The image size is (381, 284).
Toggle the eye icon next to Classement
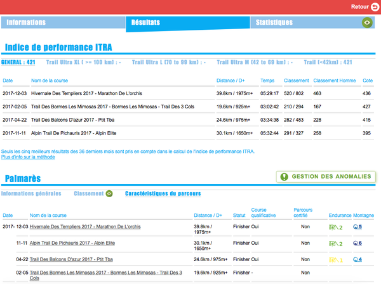[109, 193]
